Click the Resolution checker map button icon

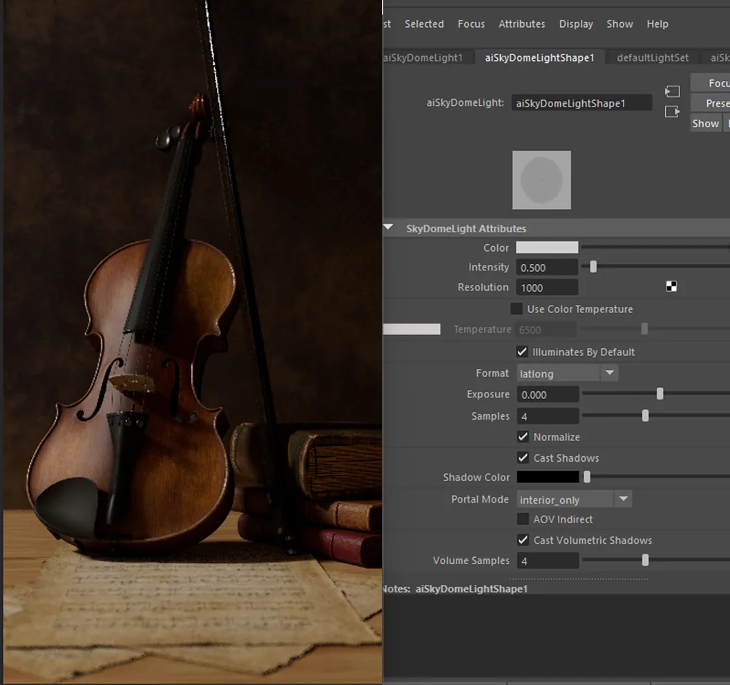pyautogui.click(x=671, y=286)
